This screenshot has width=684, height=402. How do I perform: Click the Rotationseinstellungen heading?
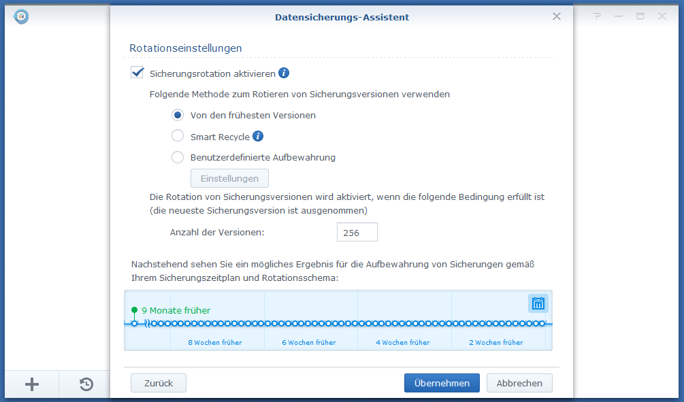pos(186,48)
